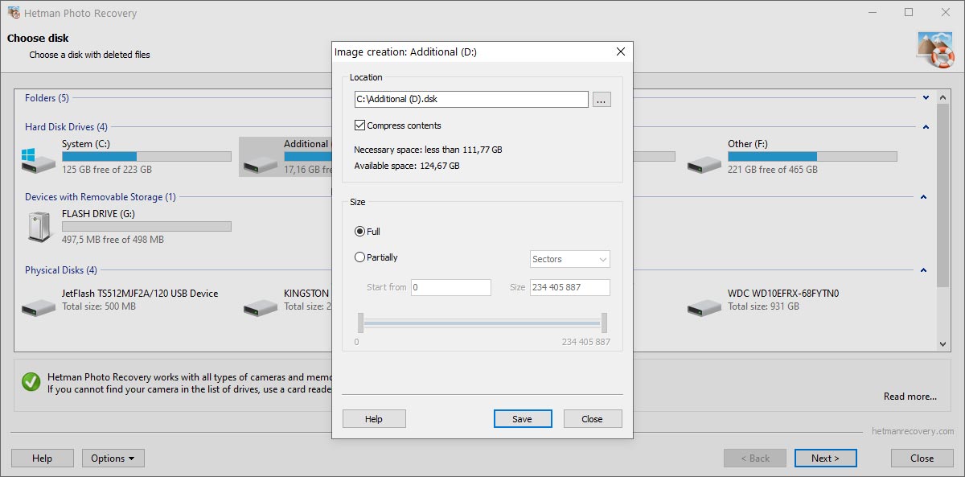Choose the Partially size radio button
Viewport: 965px width, 477px height.
pos(359,257)
